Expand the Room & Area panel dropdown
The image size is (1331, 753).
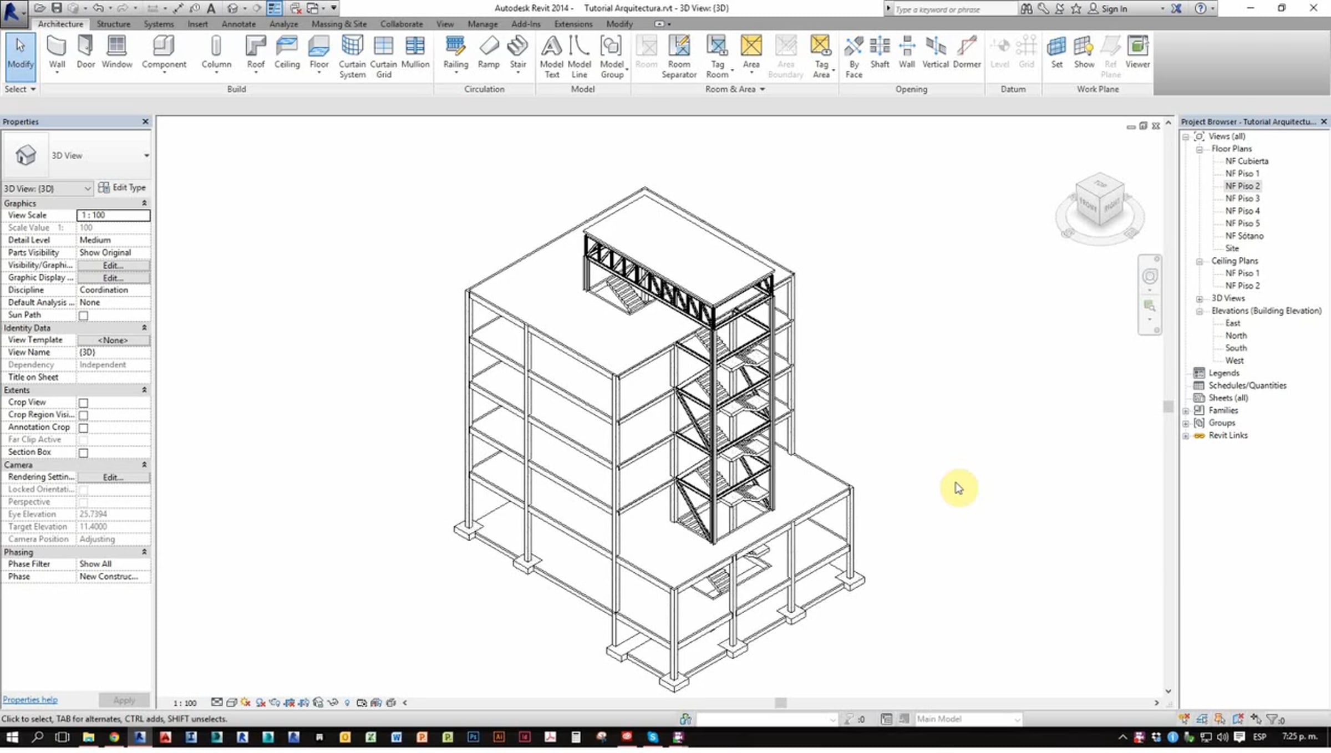point(762,89)
